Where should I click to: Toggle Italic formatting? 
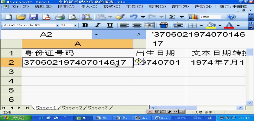pos(98,25)
